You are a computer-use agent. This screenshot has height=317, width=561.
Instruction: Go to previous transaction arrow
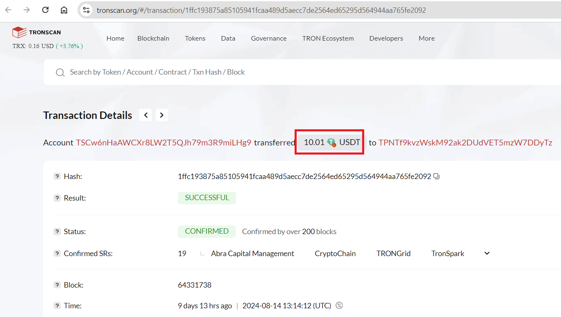146,115
